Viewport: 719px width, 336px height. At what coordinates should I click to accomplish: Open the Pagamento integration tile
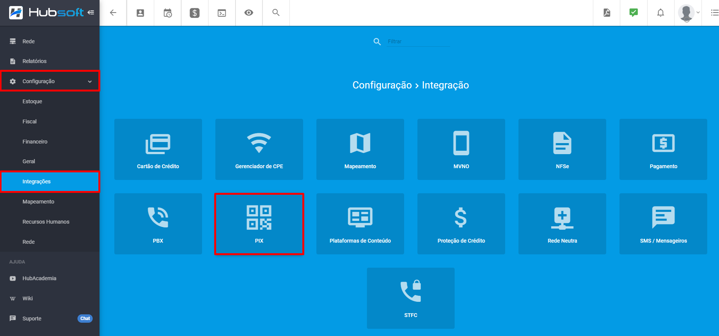click(663, 149)
